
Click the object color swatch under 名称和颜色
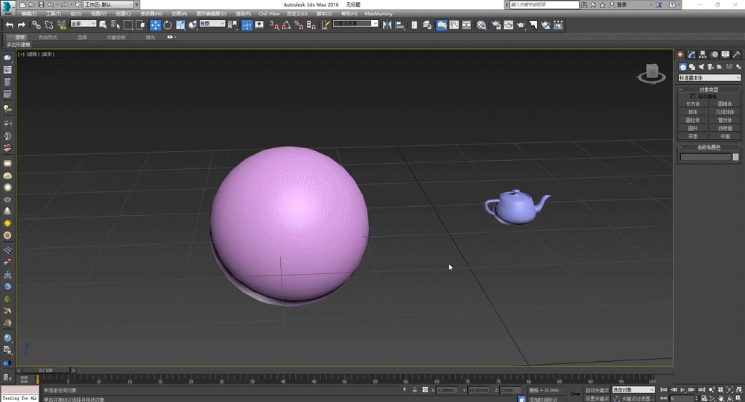(x=736, y=157)
